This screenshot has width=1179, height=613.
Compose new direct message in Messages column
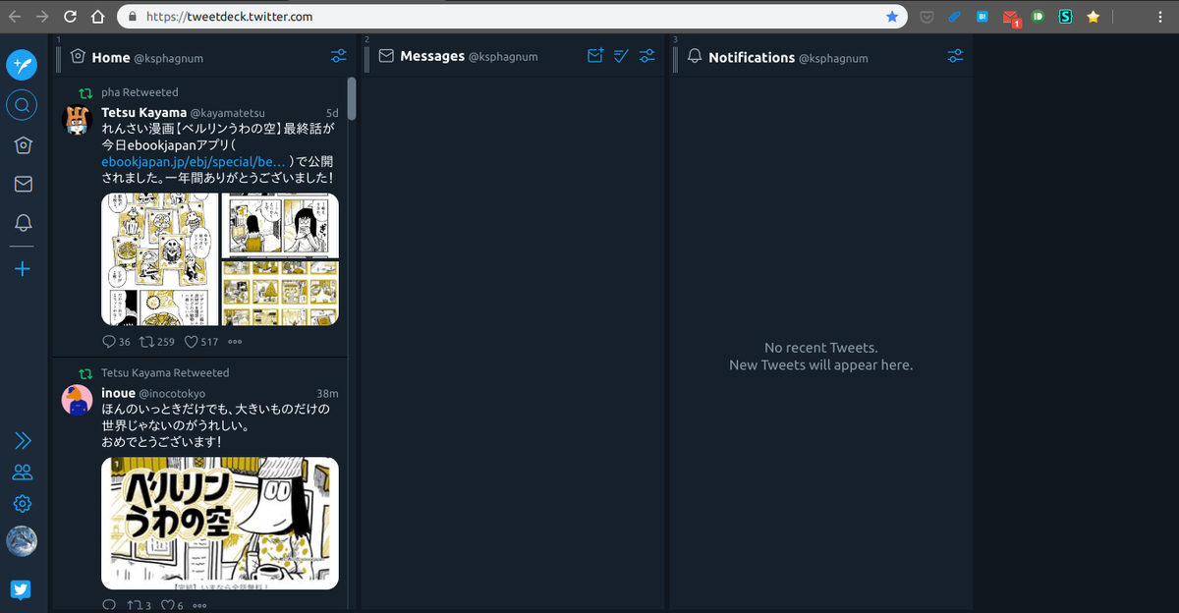(x=595, y=56)
